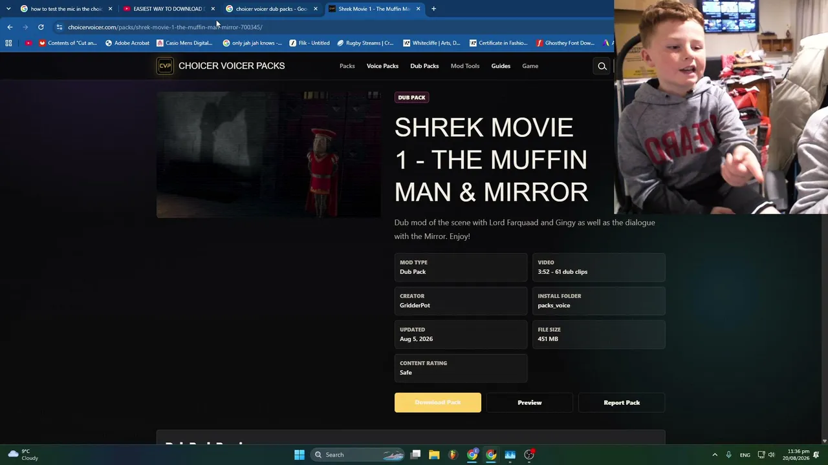Go back with the browser back arrow
Viewport: 828px width, 465px height.
10,27
